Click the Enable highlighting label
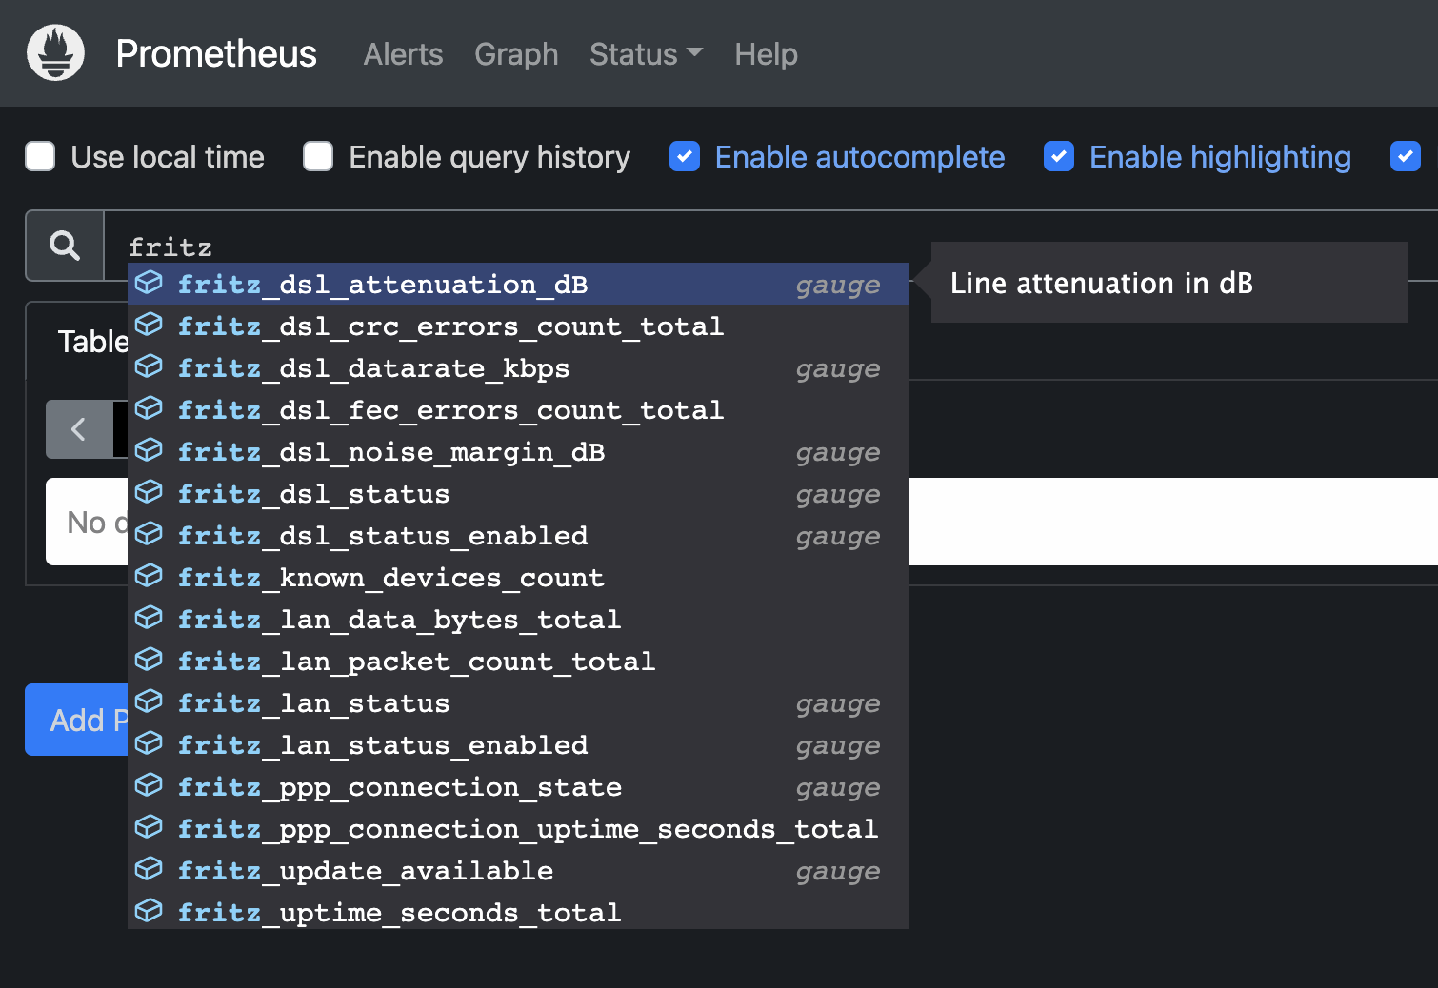This screenshot has width=1438, height=988. click(x=1220, y=157)
